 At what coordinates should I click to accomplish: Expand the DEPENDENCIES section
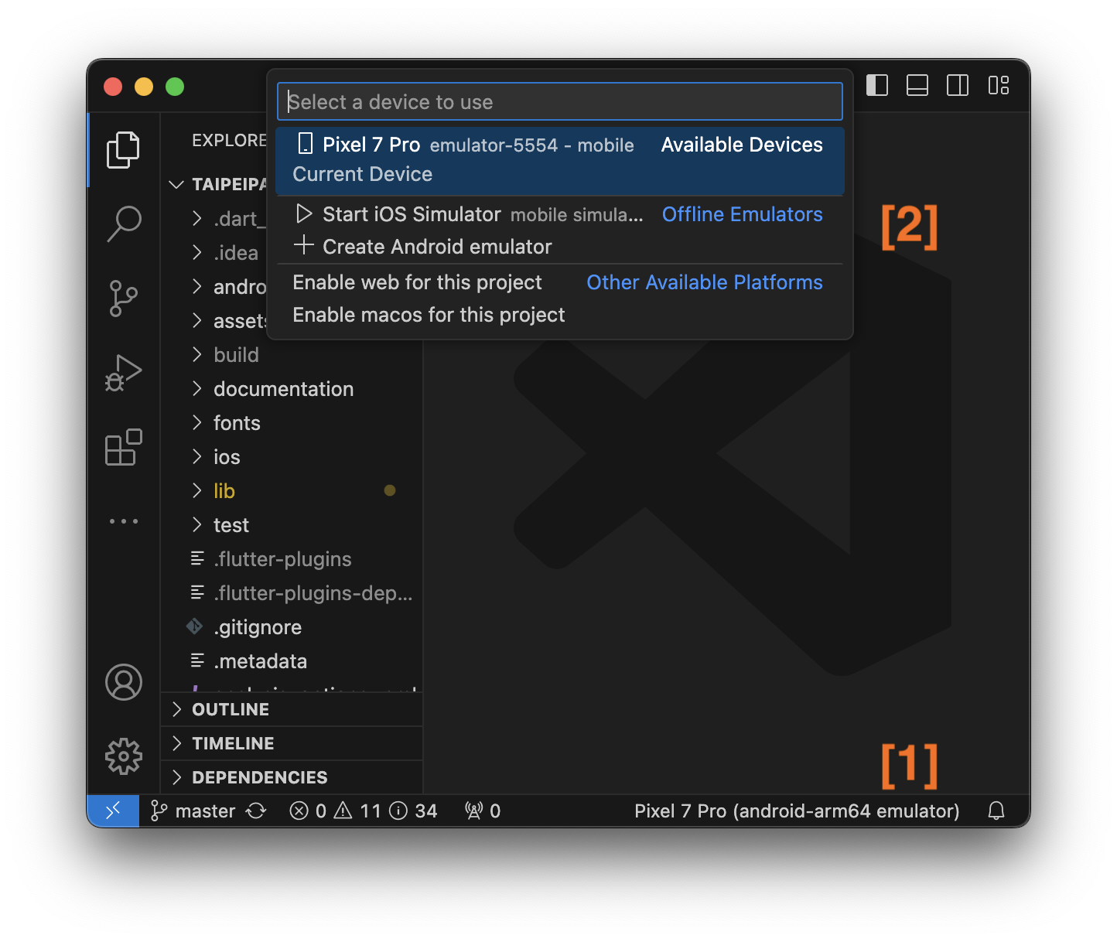click(x=292, y=777)
